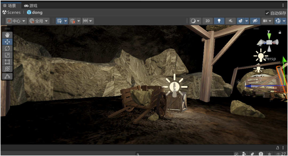Image resolution: width=288 pixels, height=156 pixels.
Task: Click the search by label tag icon
Action: point(252,154)
